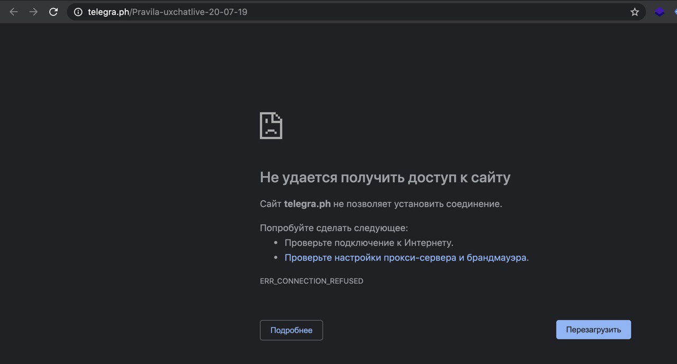Bookmark this page with the star icon
The image size is (677, 364).
tap(635, 12)
